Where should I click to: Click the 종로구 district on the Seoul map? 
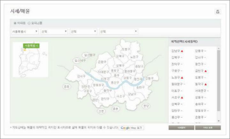point(115,71)
